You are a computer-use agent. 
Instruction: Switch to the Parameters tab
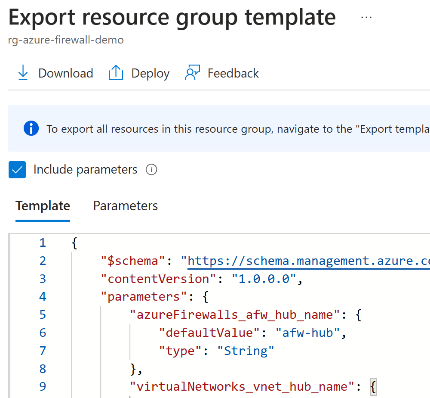pos(126,206)
